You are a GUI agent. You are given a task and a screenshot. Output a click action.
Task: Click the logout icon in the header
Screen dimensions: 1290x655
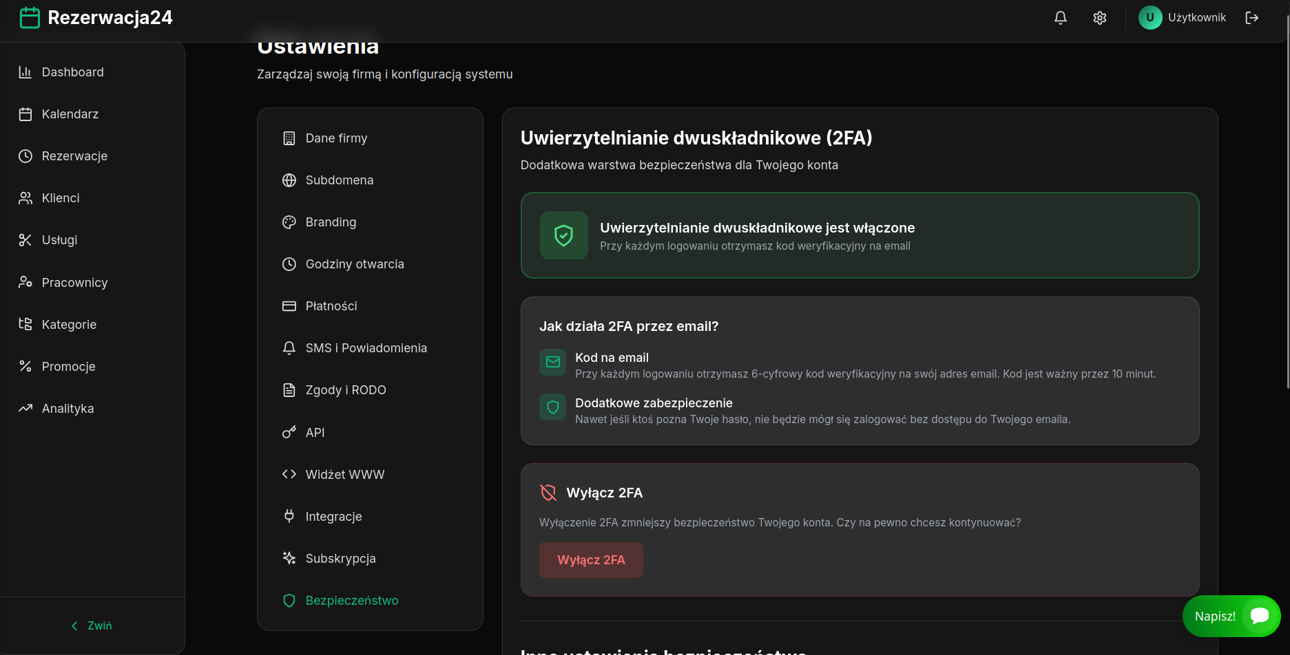tap(1253, 17)
